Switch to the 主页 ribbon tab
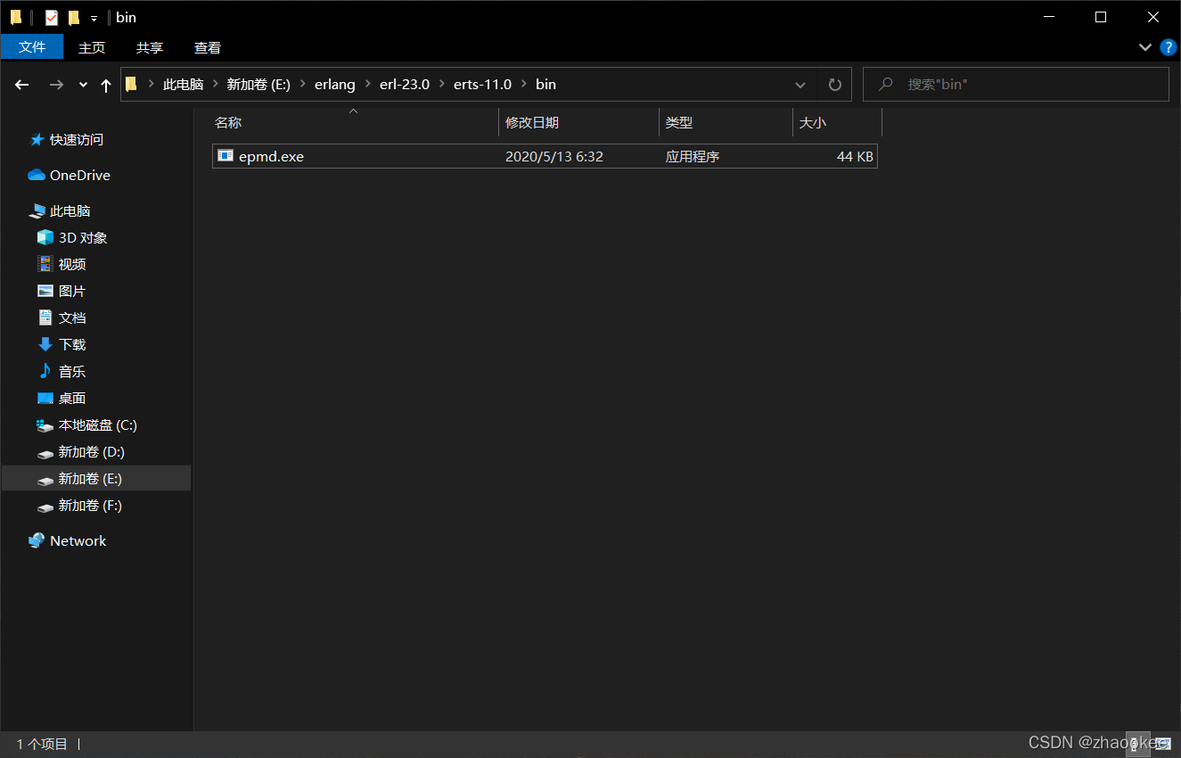 click(92, 47)
